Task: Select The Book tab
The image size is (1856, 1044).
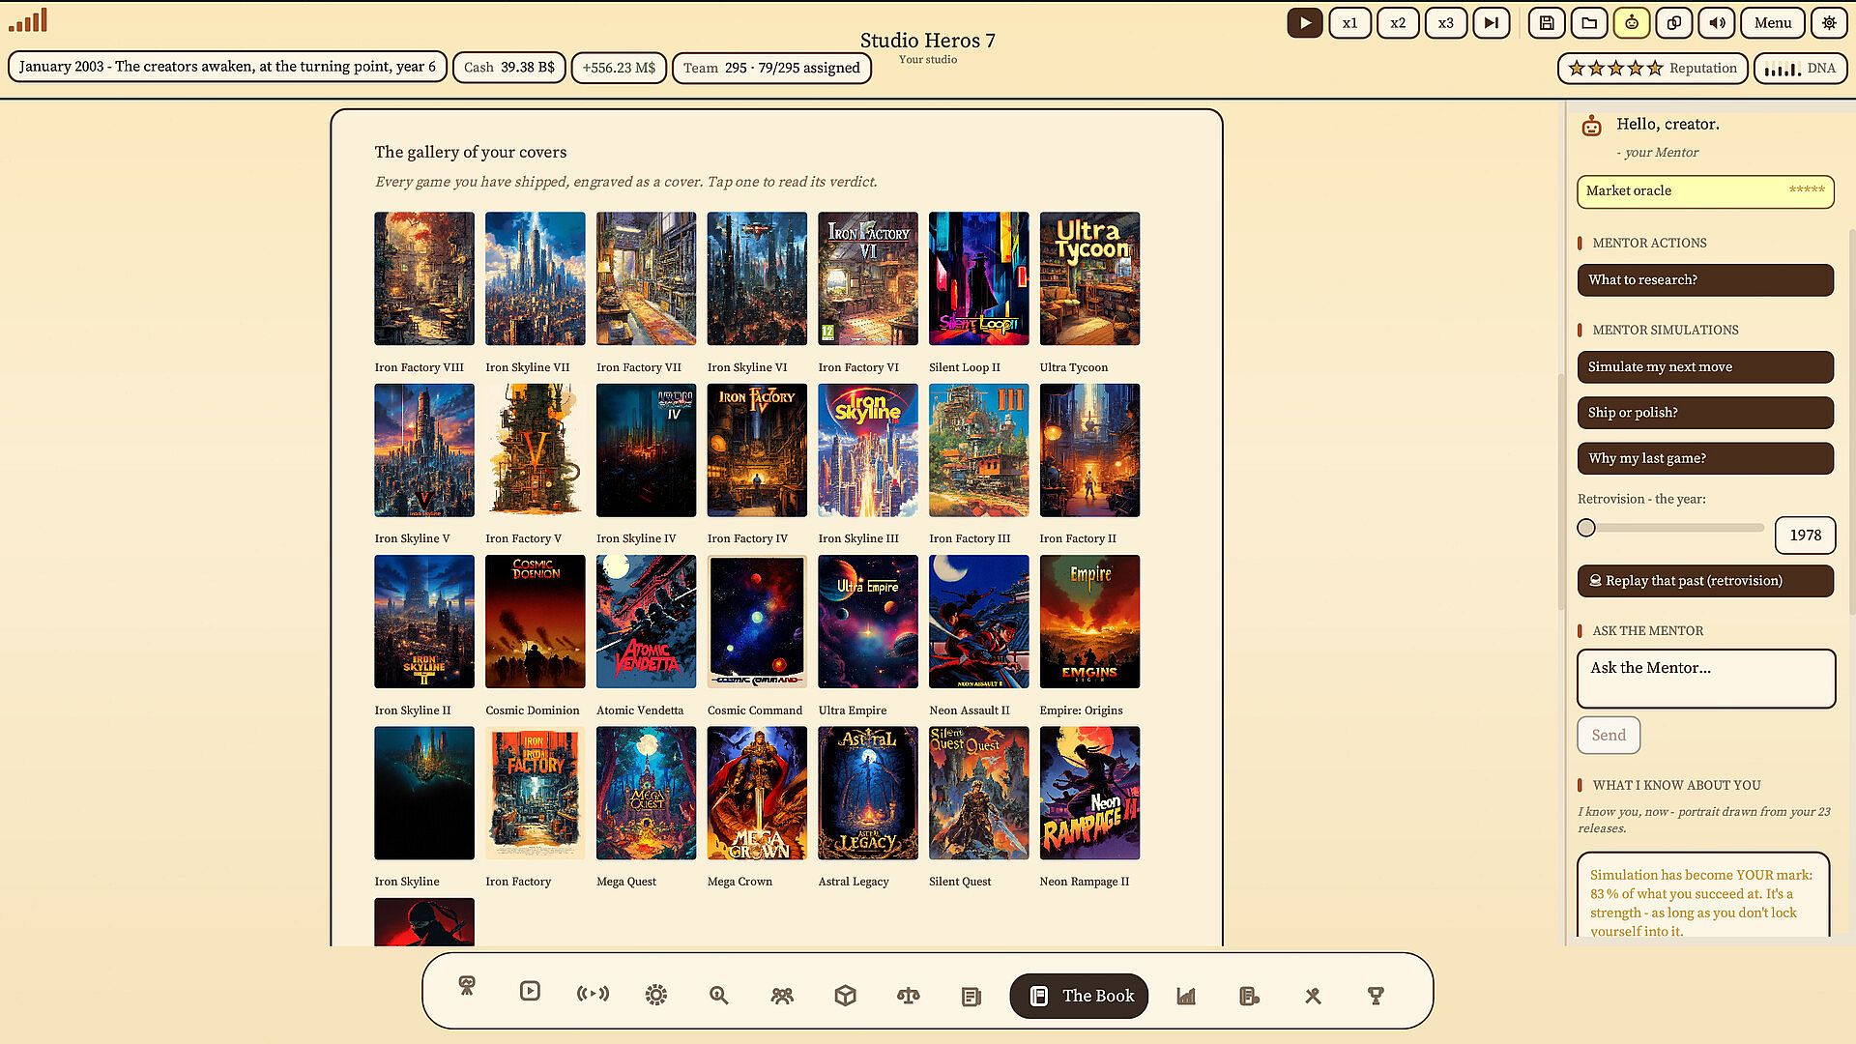Action: point(1079,996)
